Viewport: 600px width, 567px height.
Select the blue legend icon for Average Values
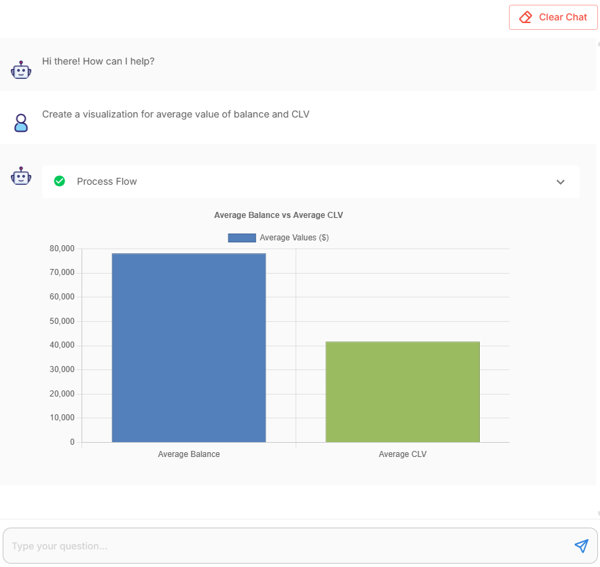(x=241, y=237)
